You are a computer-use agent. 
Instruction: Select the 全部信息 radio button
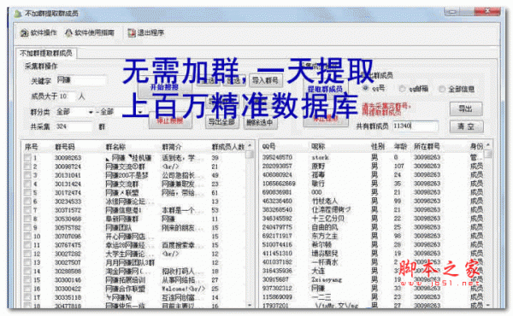pyautogui.click(x=442, y=89)
